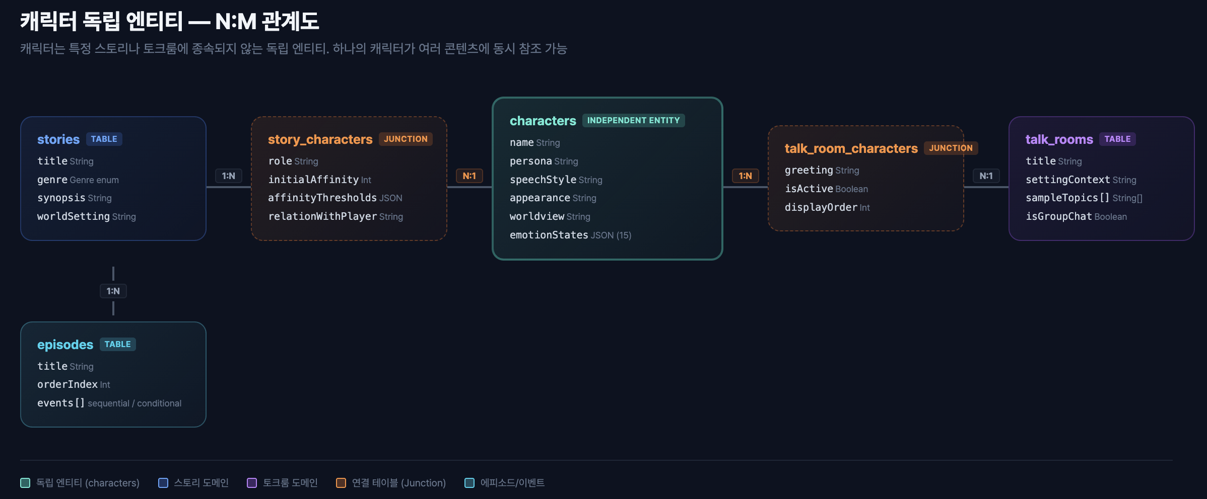
Task: Click the 1:N label right of characters
Action: click(746, 176)
